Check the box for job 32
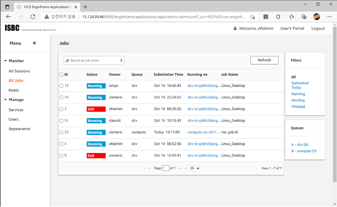337x207 pixels. point(61,132)
